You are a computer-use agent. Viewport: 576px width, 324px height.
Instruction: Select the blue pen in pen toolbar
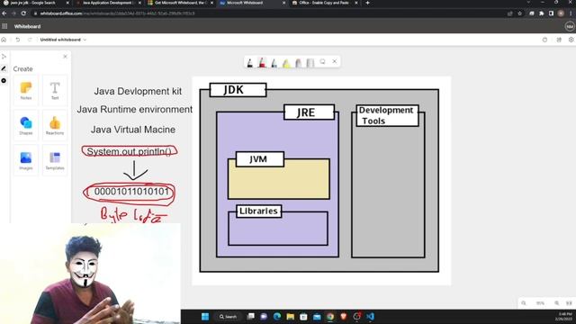click(x=274, y=63)
